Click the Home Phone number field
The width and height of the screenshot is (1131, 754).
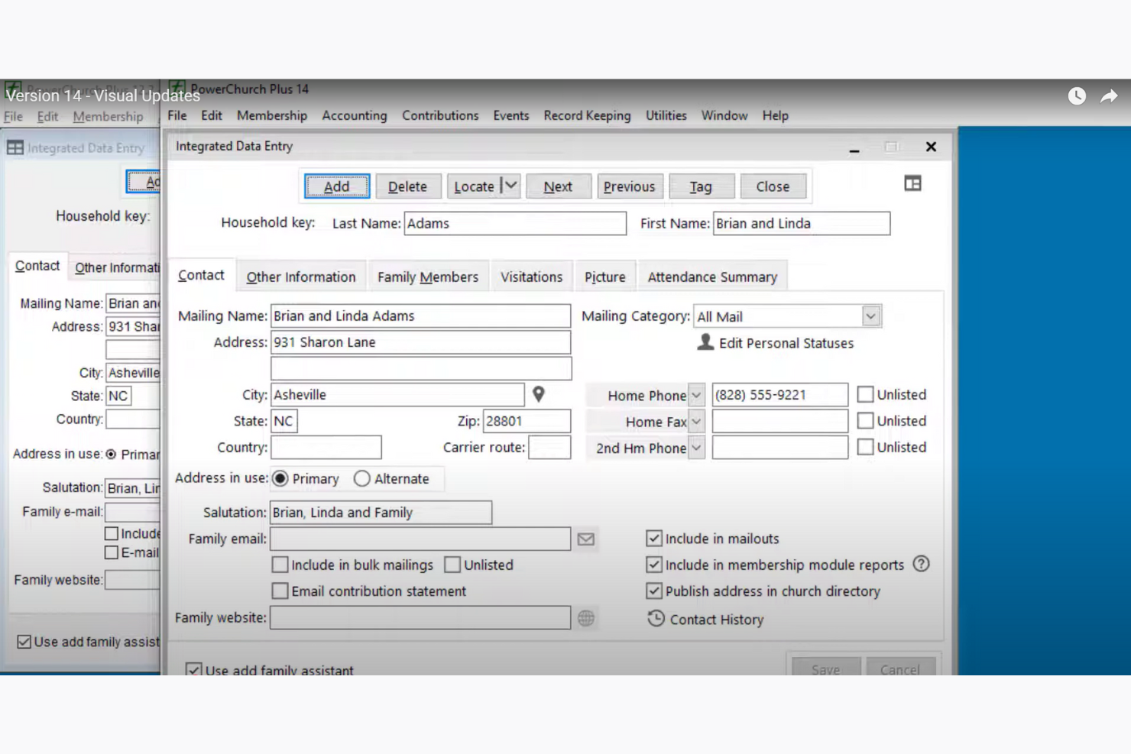click(780, 395)
